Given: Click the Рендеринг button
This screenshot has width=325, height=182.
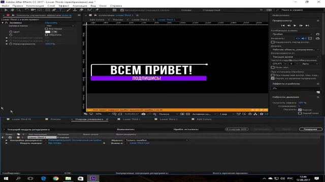Looking at the screenshot, I should 310,129.
